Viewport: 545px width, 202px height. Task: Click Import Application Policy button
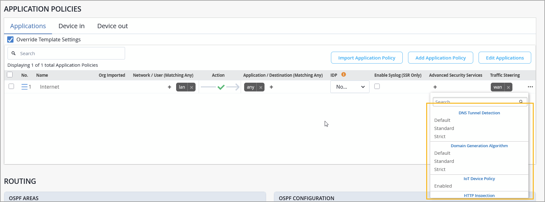[x=367, y=58]
